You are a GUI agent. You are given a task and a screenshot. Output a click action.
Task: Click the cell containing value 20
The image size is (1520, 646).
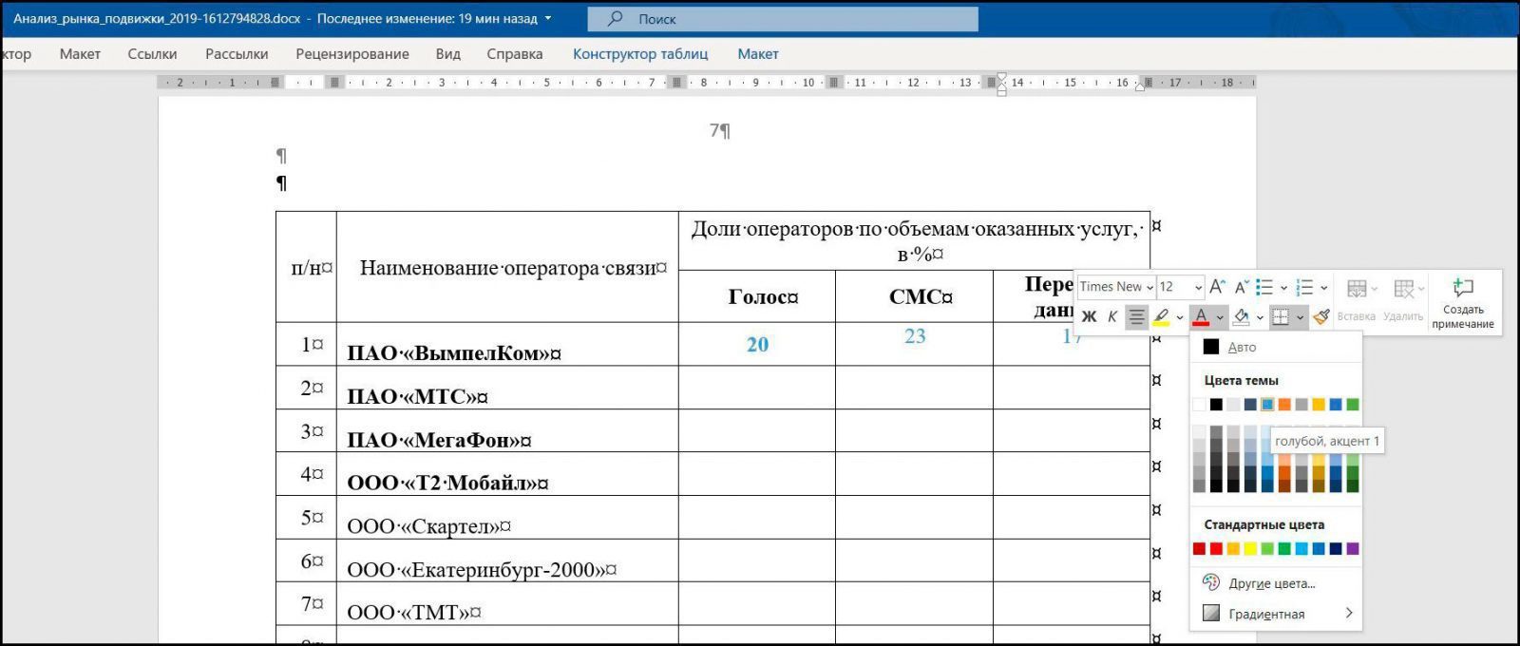click(757, 344)
